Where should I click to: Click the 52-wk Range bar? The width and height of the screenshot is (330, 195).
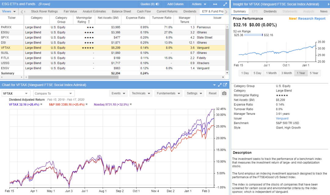coord(253,35)
